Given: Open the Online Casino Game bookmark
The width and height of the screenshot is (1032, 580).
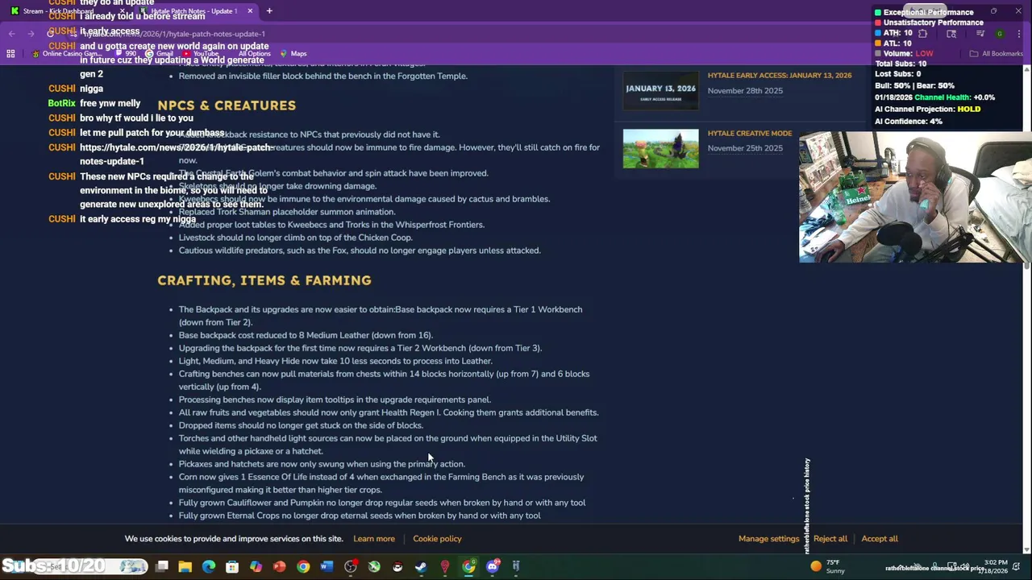Looking at the screenshot, I should (66, 54).
